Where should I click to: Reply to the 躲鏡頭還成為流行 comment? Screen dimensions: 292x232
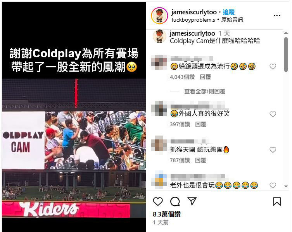tap(205, 77)
